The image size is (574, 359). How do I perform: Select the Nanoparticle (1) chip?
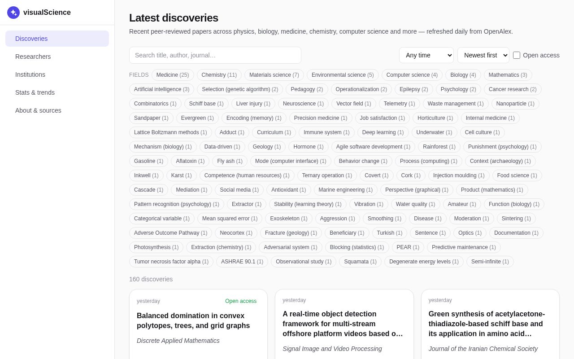515,104
